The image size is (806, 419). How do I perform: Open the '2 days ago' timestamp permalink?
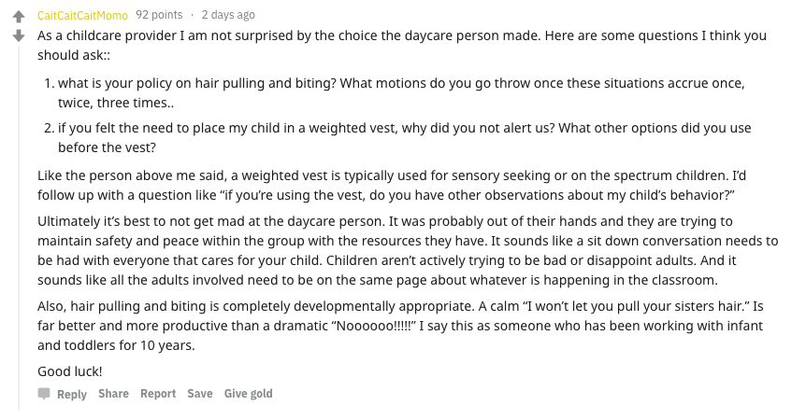point(228,15)
